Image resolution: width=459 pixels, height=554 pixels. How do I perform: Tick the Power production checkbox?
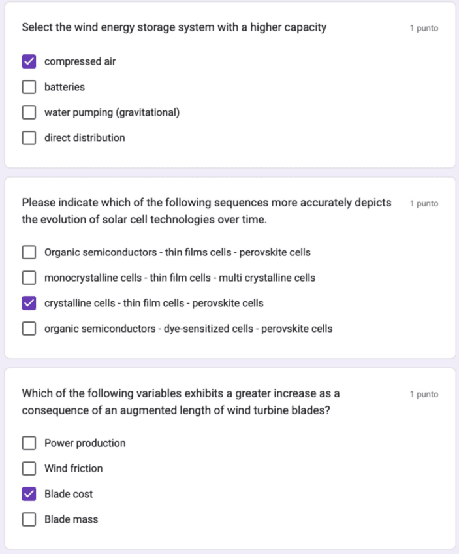(x=29, y=444)
